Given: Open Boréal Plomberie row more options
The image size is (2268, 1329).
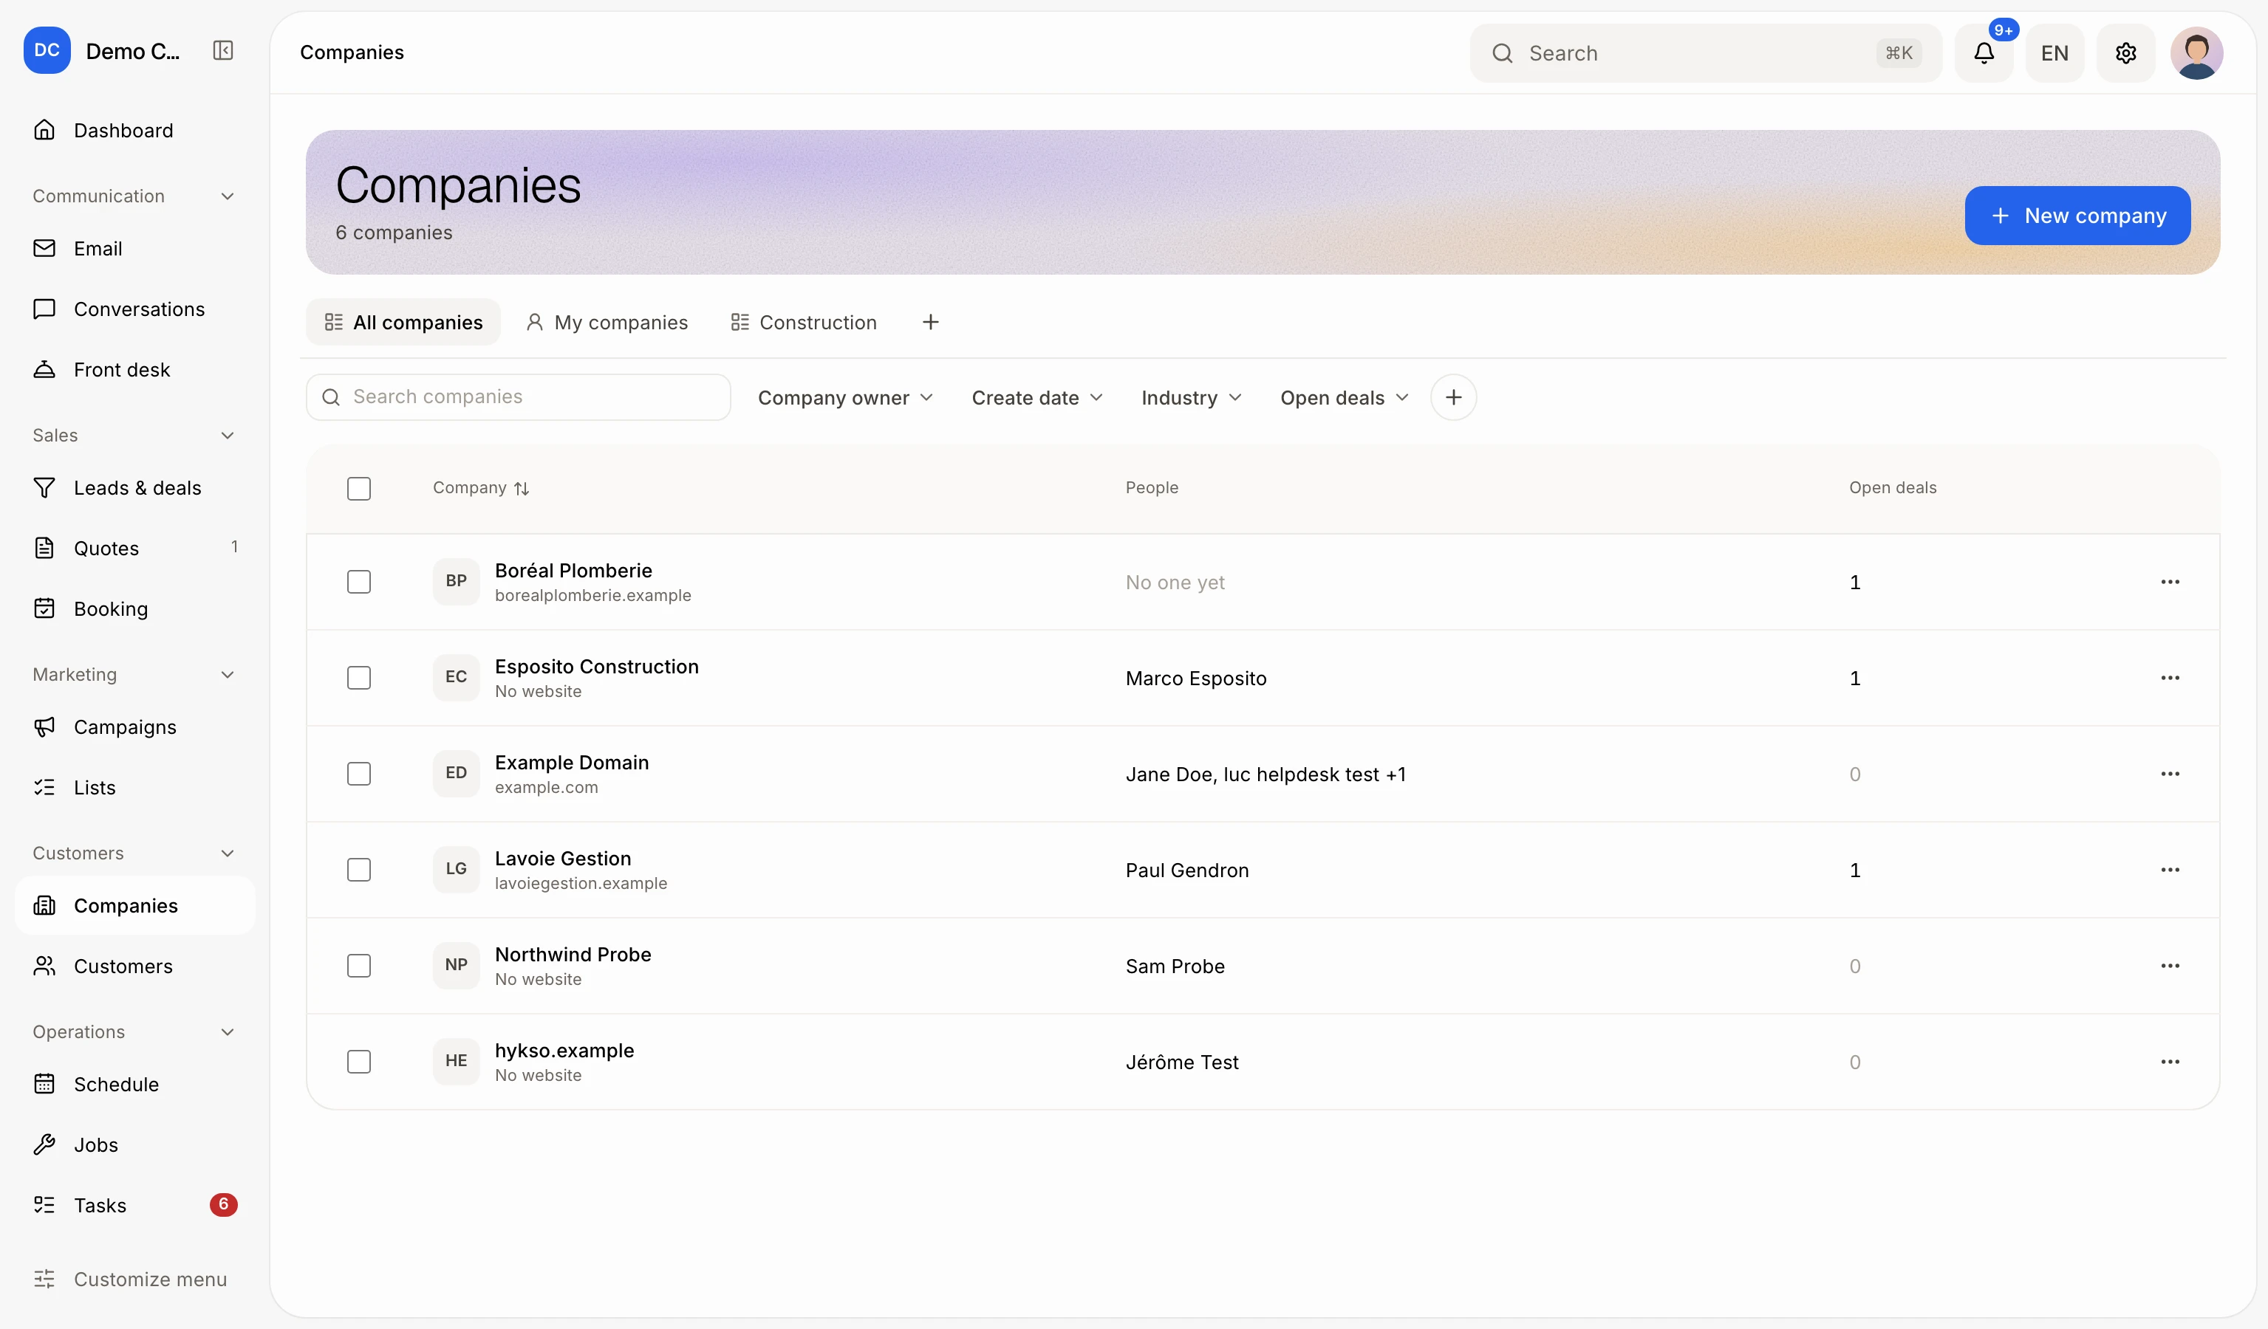Looking at the screenshot, I should click(x=2170, y=582).
